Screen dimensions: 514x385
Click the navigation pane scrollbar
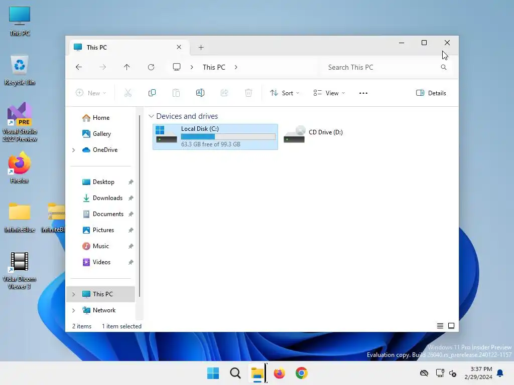140,206
